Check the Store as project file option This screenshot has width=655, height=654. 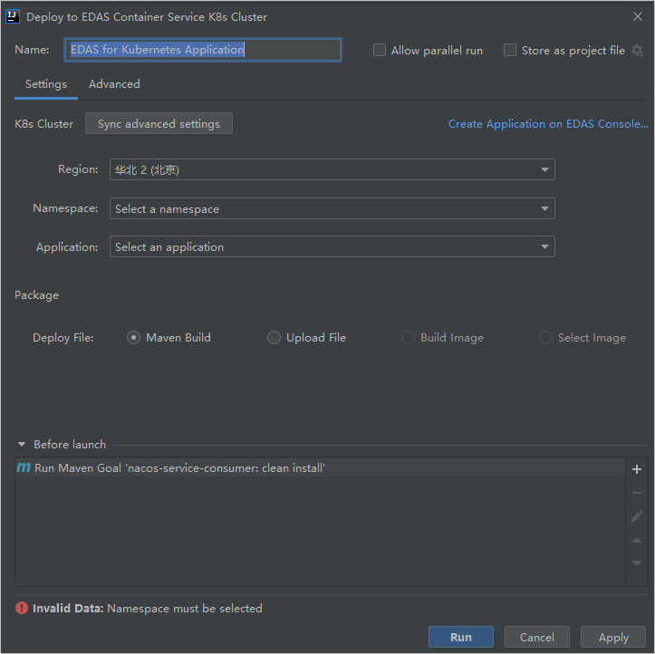point(510,51)
